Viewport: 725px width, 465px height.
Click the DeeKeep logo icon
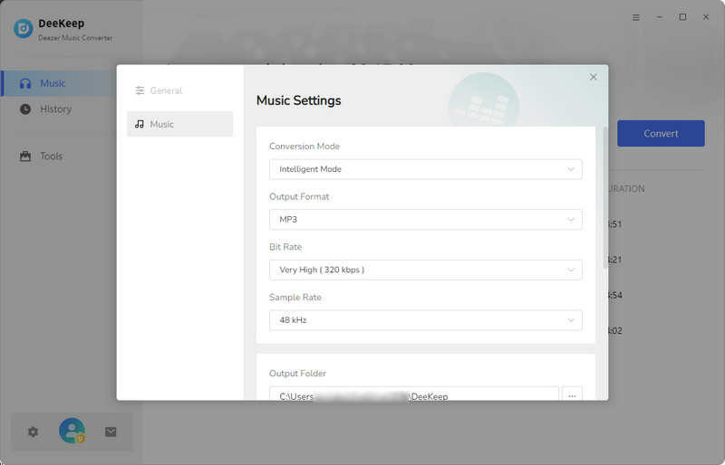(24, 28)
